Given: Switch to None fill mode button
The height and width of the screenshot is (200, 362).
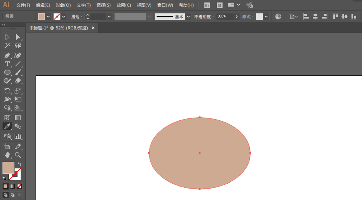Looking at the screenshot, I should 20,186.
